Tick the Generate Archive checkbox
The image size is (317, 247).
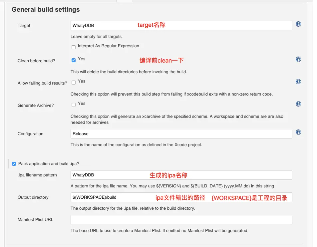(x=74, y=105)
